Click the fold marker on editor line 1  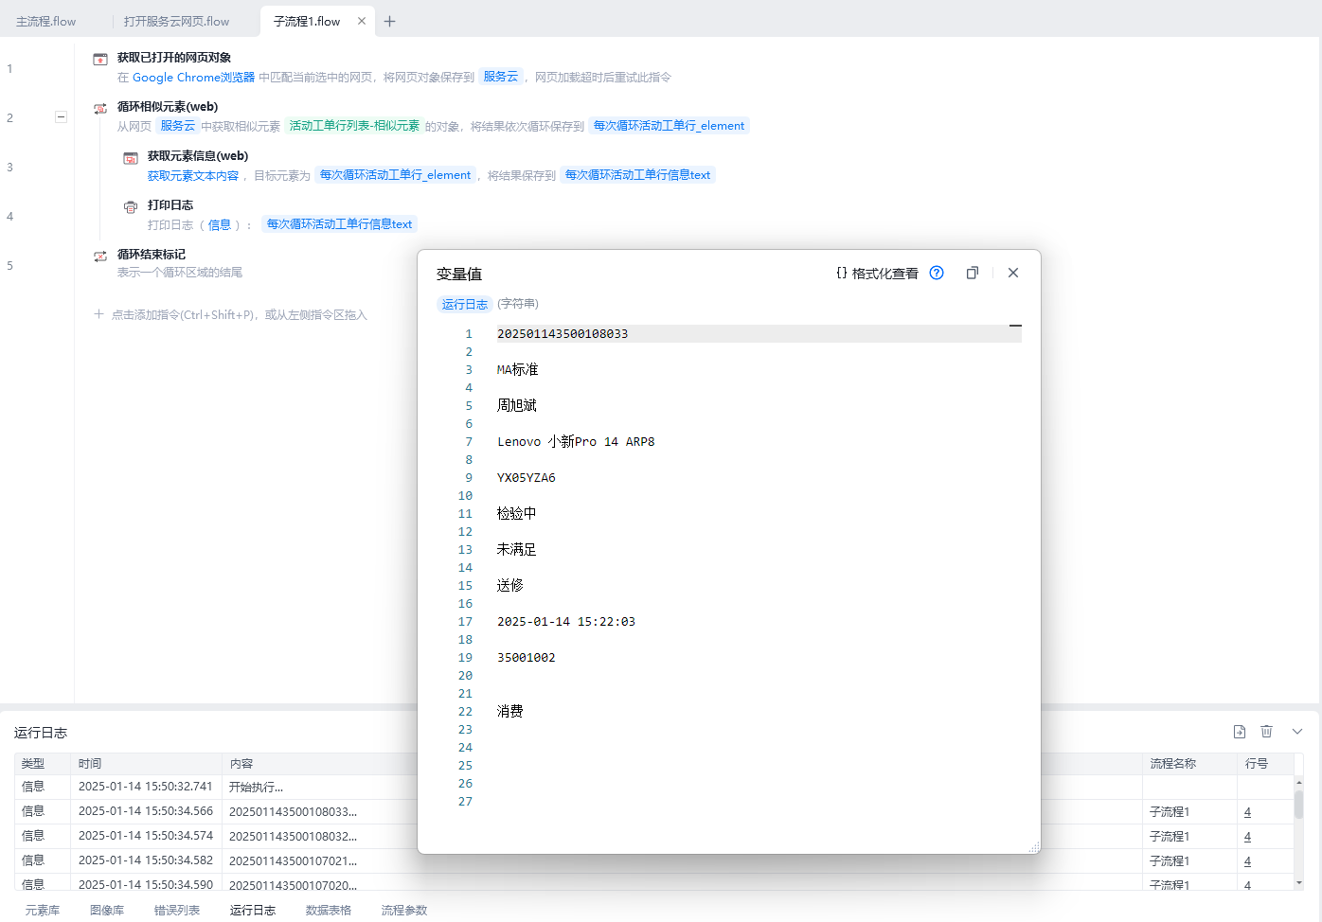(x=1015, y=326)
